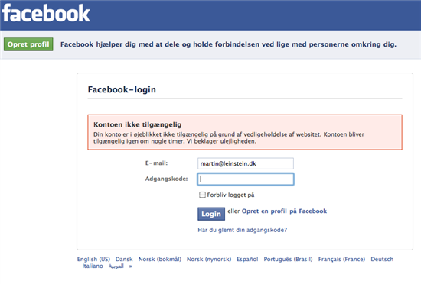421x284 pixels.
Task: Switch language to Español
Action: [x=247, y=259]
